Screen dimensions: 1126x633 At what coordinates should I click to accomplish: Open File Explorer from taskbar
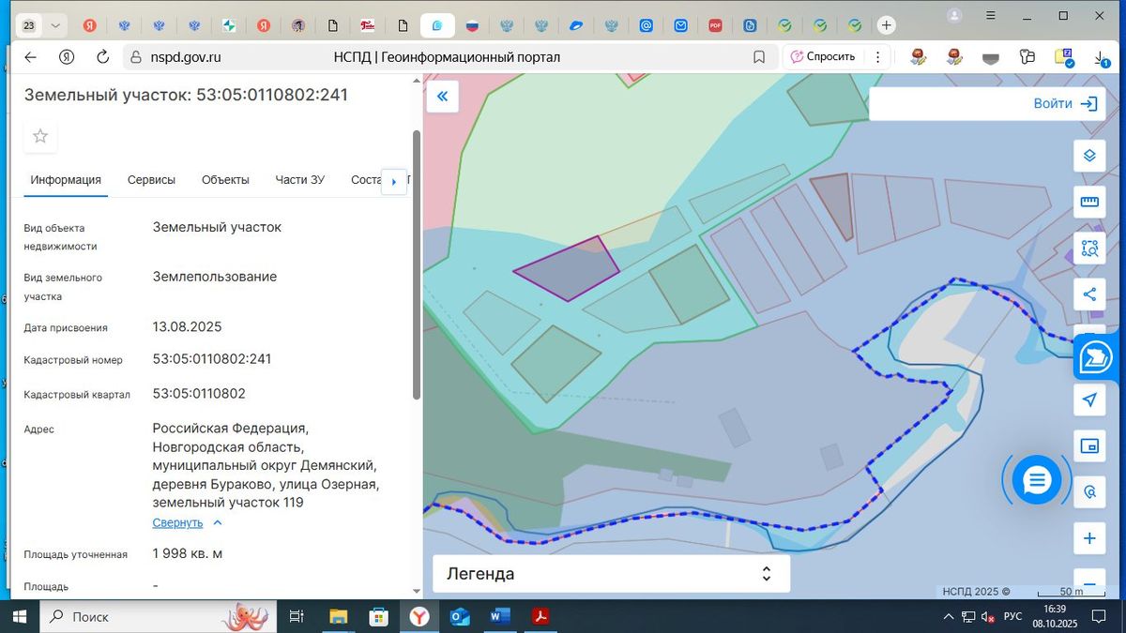tap(339, 616)
